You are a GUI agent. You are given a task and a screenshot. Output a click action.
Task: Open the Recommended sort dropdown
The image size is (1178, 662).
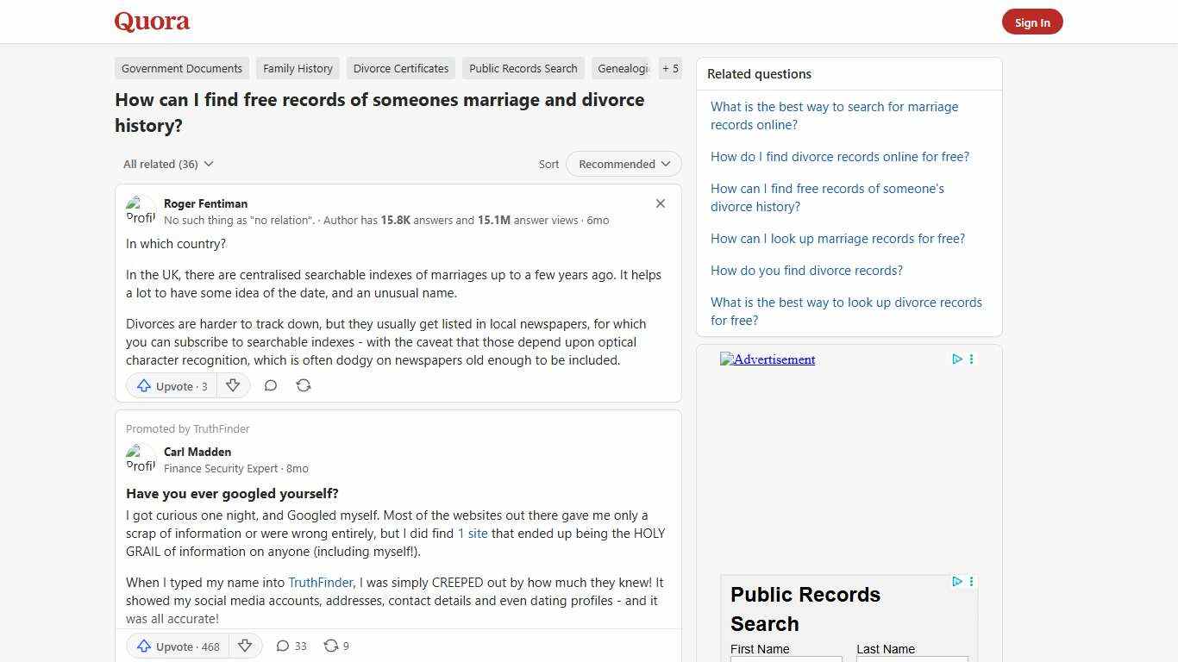pyautogui.click(x=623, y=164)
